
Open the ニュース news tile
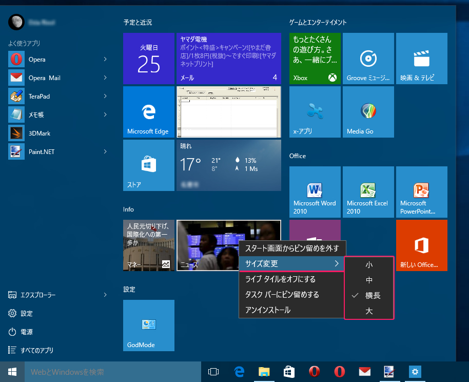tap(229, 245)
